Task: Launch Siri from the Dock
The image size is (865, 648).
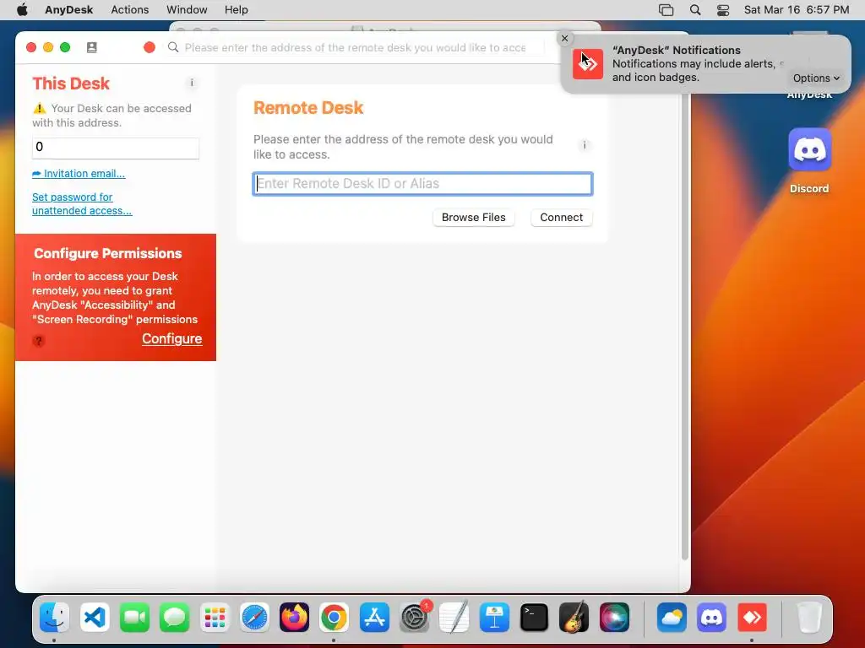Action: (615, 617)
